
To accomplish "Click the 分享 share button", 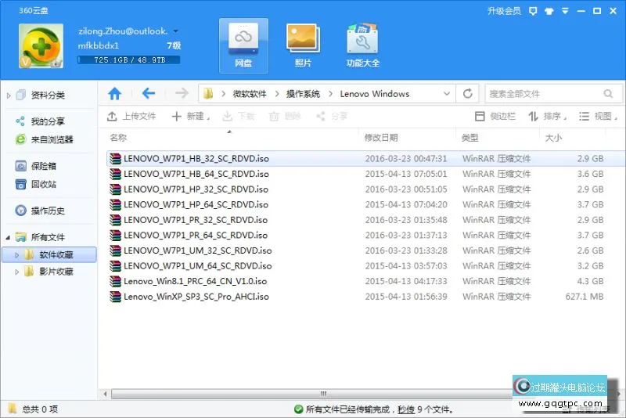I will pos(332,116).
